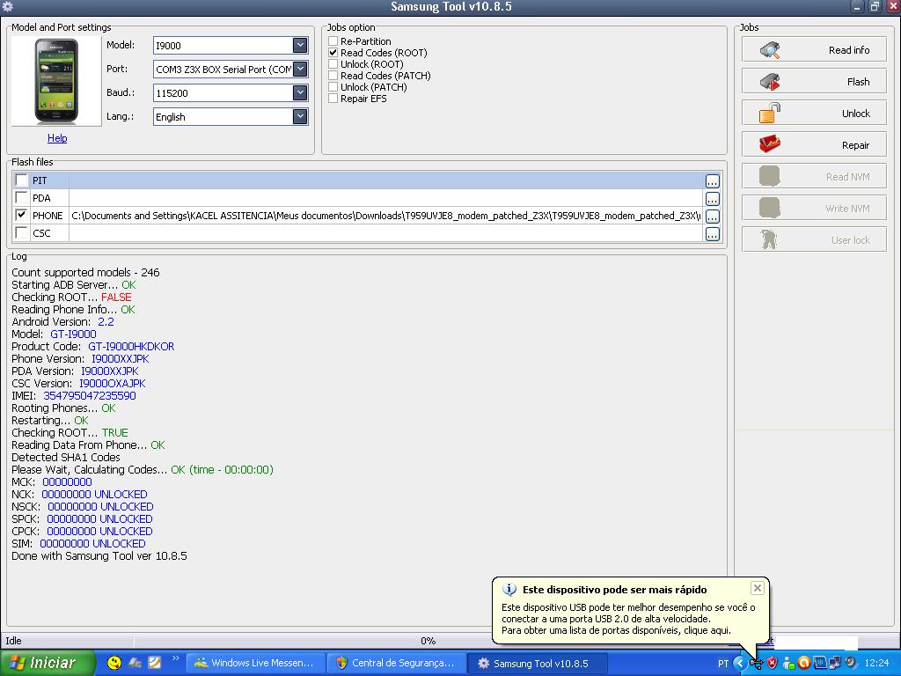The width and height of the screenshot is (901, 676).
Task: Click the Unlock job button
Action: pos(814,114)
